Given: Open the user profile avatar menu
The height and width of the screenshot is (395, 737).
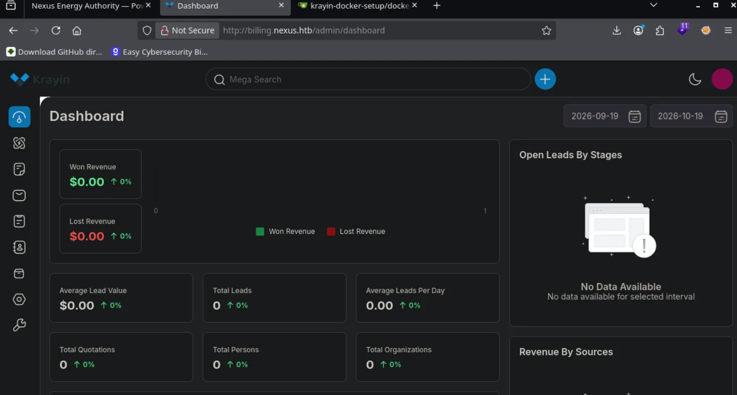Looking at the screenshot, I should tap(722, 79).
